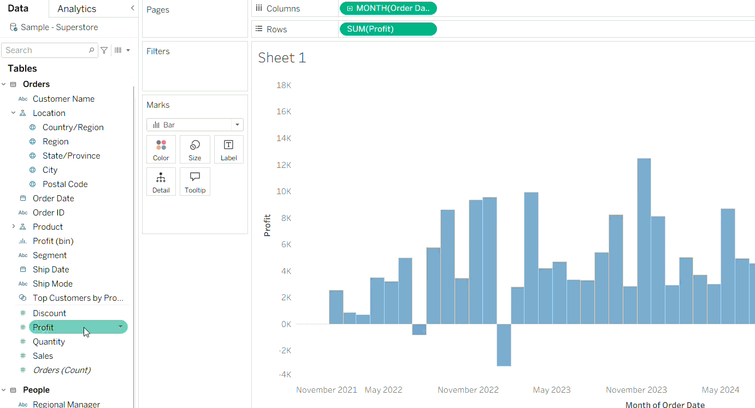The height and width of the screenshot is (408, 755).
Task: Click the Tooltip marks card button
Action: pyautogui.click(x=195, y=182)
